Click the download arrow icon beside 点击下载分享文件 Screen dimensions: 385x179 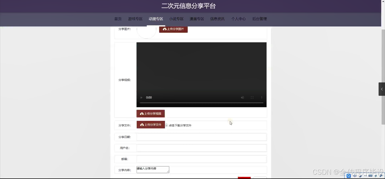pyautogui.click(x=167, y=125)
